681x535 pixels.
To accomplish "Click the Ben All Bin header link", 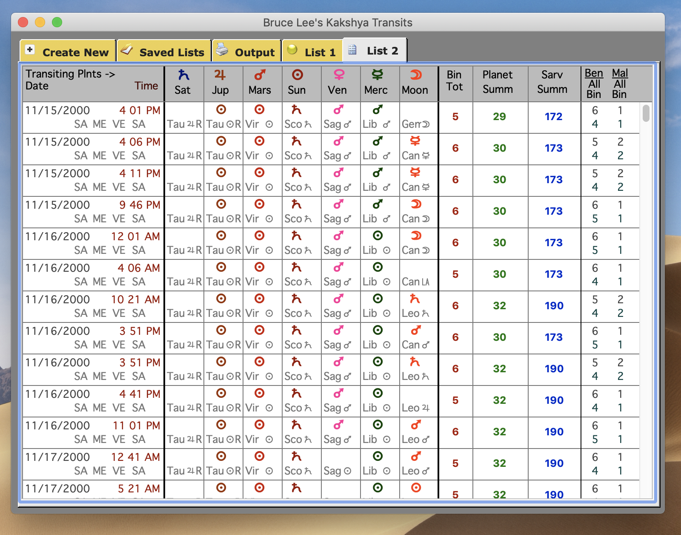I will (594, 84).
